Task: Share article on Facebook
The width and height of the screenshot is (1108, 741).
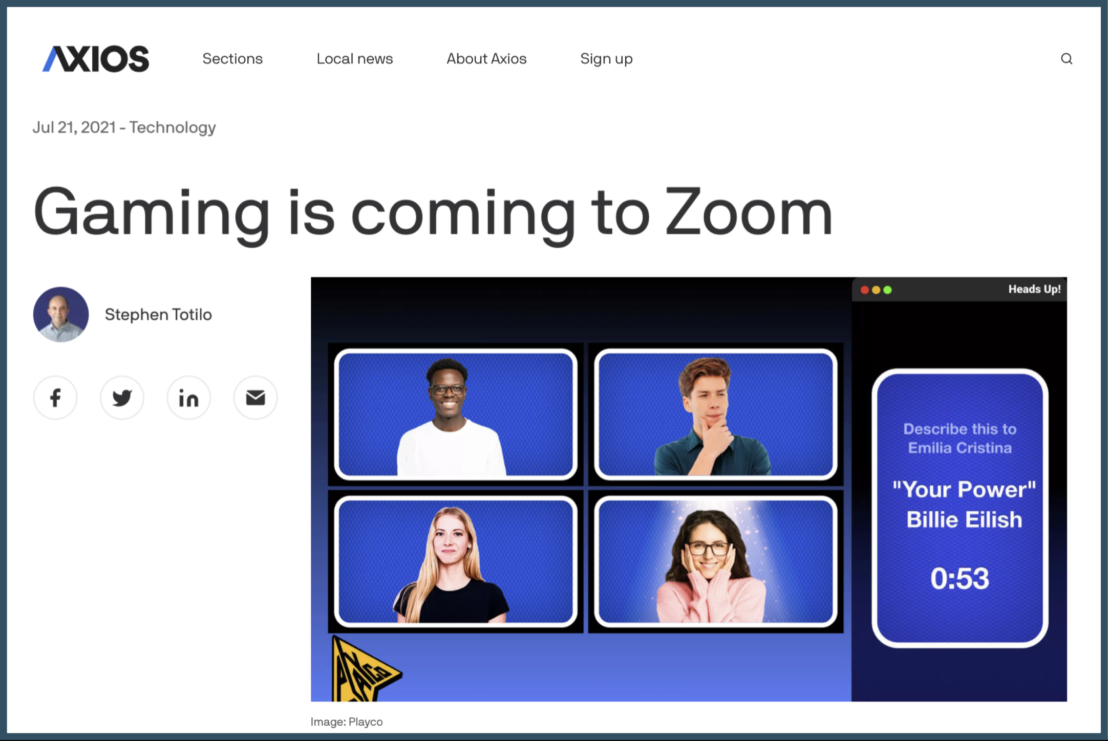Action: (55, 398)
